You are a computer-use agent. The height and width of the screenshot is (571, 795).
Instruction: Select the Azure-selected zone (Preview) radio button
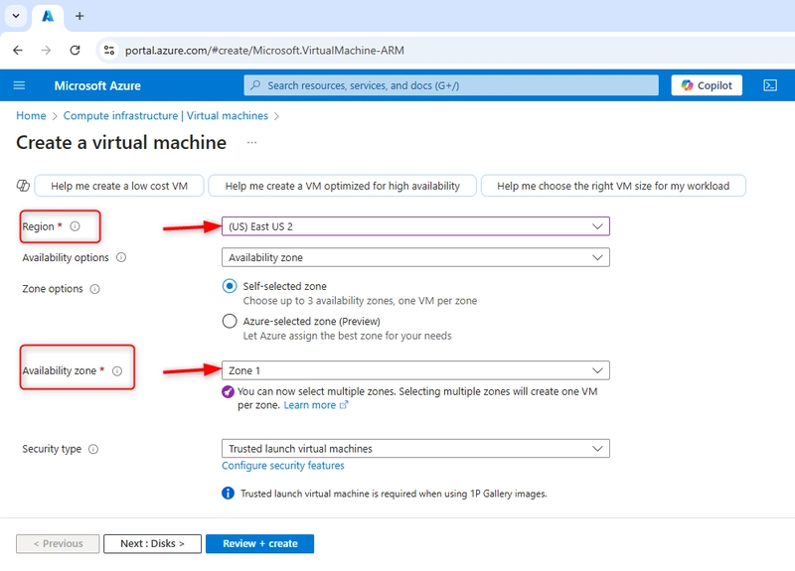coord(230,321)
